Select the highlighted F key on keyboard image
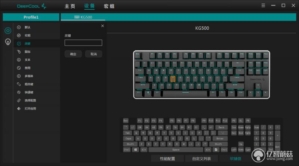The width and height of the screenshot is (299, 166). [x=173, y=79]
